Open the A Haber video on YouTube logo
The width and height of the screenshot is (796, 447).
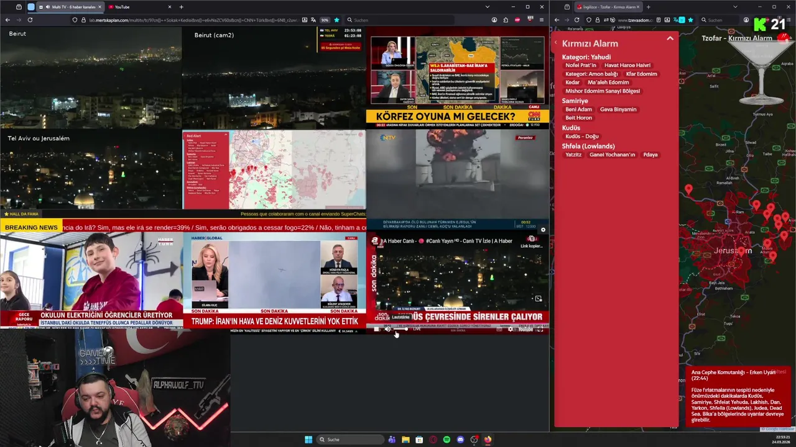[525, 329]
